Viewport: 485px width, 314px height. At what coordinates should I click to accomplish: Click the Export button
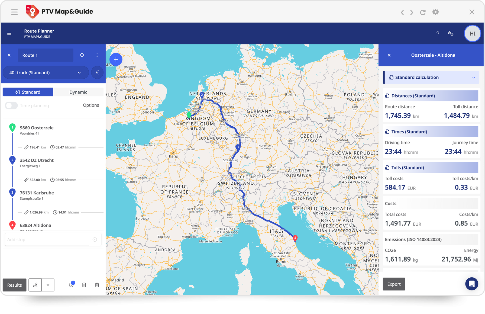click(394, 284)
